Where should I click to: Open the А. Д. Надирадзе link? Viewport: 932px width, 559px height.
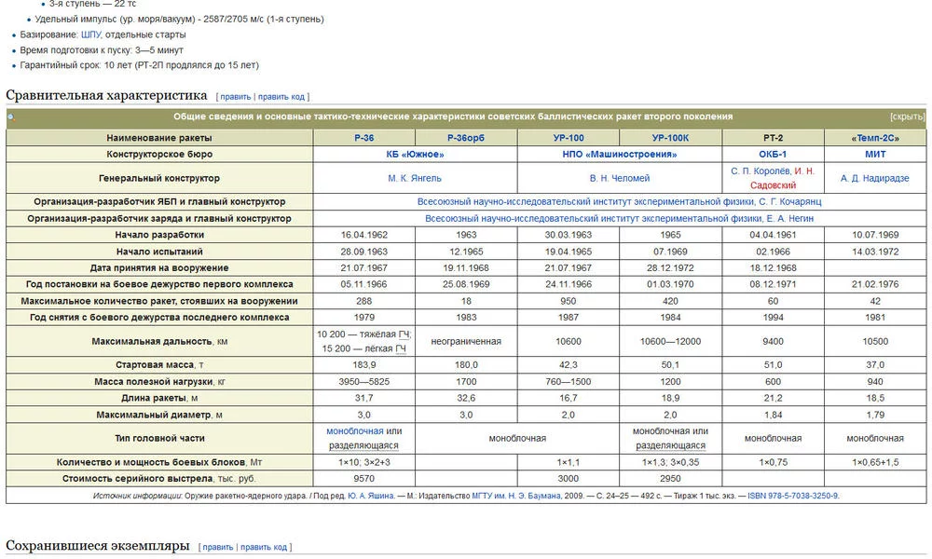(x=875, y=178)
